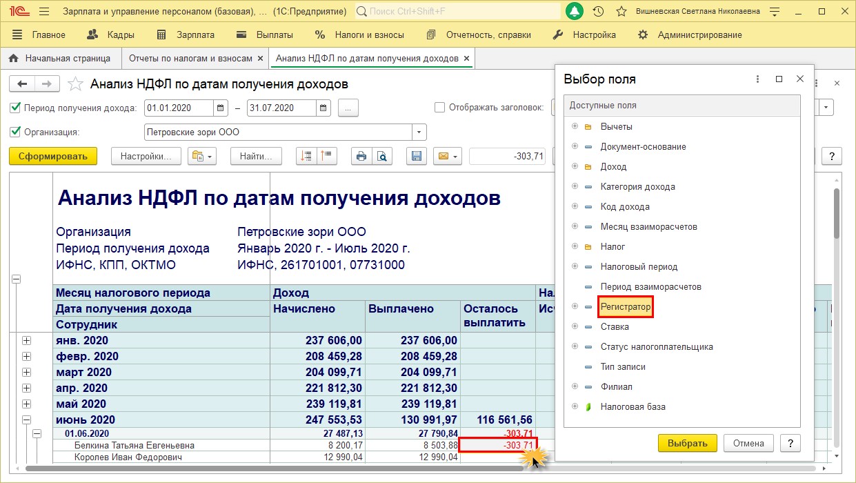Open Отчетность, справки menu
856x483 pixels.
[x=479, y=34]
